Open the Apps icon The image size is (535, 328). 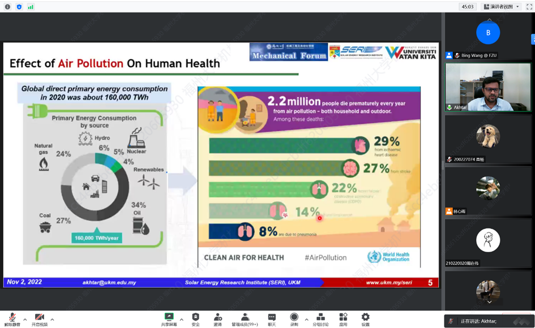tap(343, 318)
